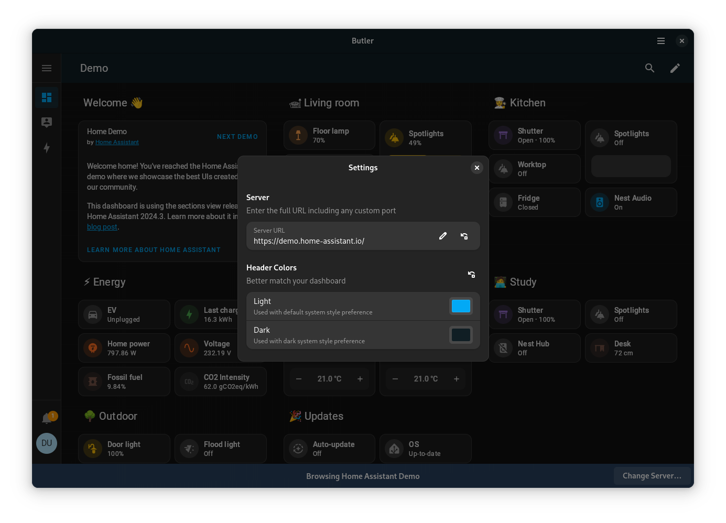The height and width of the screenshot is (523, 726).
Task: Toggle the Door light icon
Action: [93, 449]
